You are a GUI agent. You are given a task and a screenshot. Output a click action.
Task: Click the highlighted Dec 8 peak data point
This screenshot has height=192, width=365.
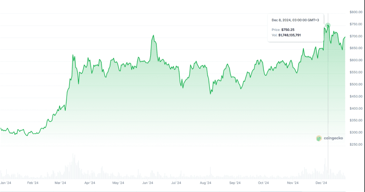[328, 25]
